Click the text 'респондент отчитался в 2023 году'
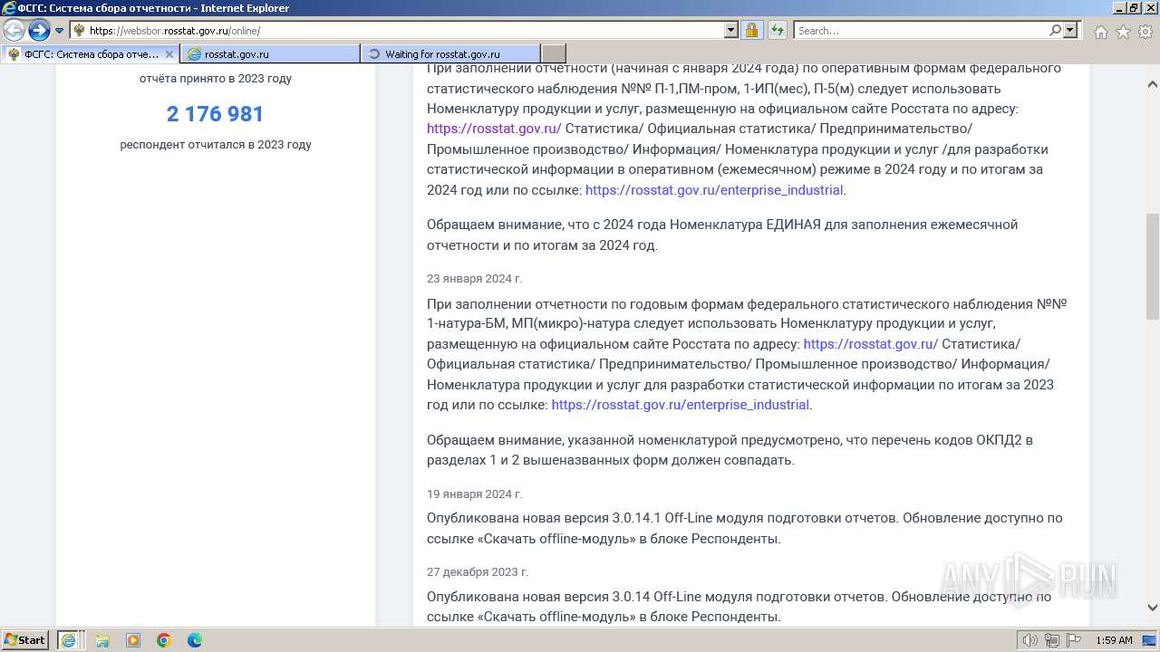The image size is (1160, 652). coord(216,145)
